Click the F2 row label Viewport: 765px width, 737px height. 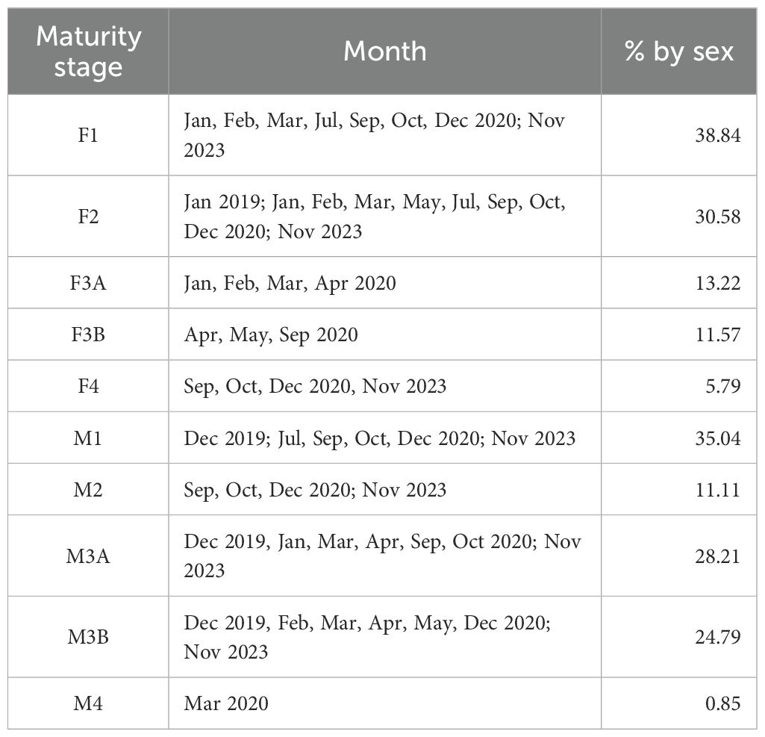point(88,217)
